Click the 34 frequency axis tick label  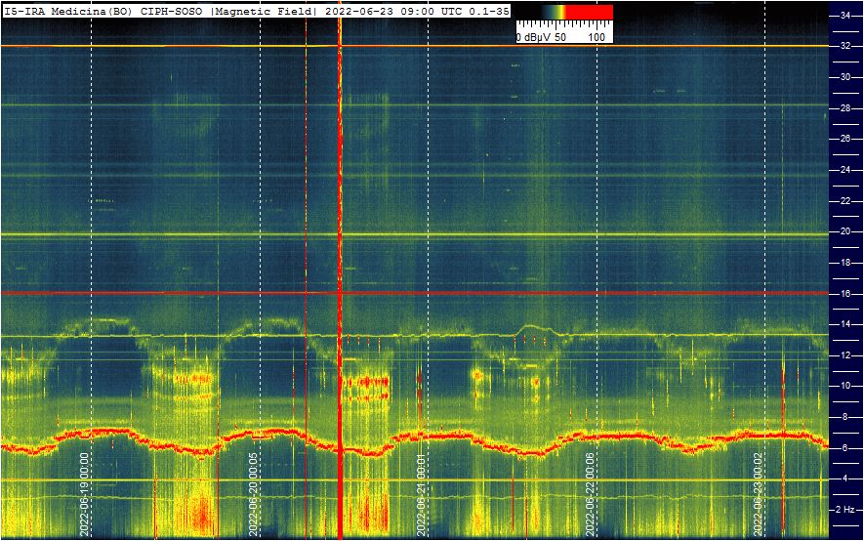[x=846, y=15]
